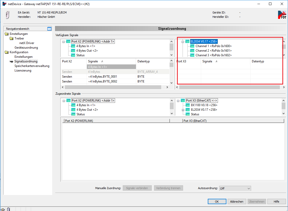Click 4 Bytes In icon in Zugeordnete Signale
This screenshot has width=288, height=211.
[x=73, y=105]
